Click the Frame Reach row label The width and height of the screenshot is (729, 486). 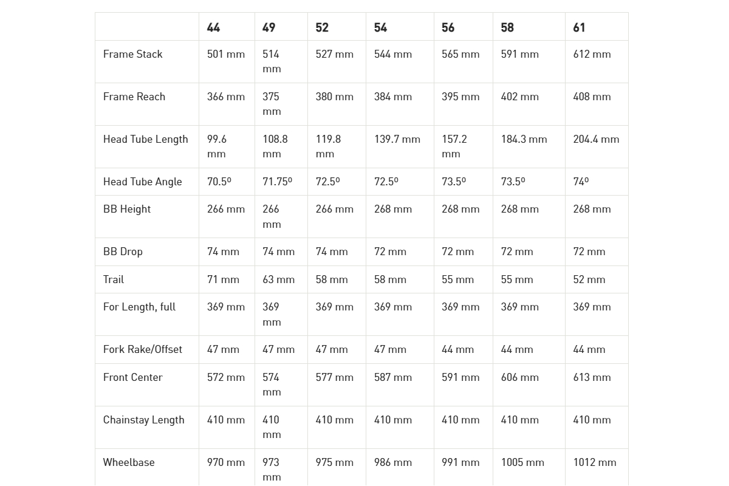point(134,97)
